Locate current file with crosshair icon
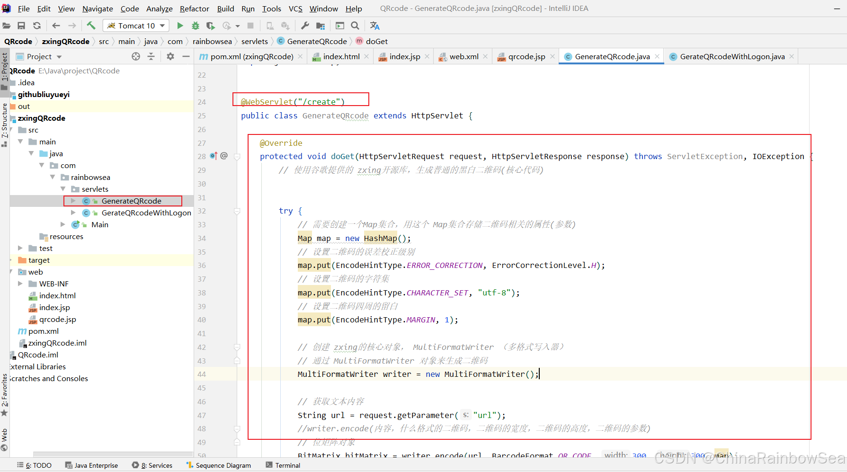The image size is (847, 472). (136, 56)
